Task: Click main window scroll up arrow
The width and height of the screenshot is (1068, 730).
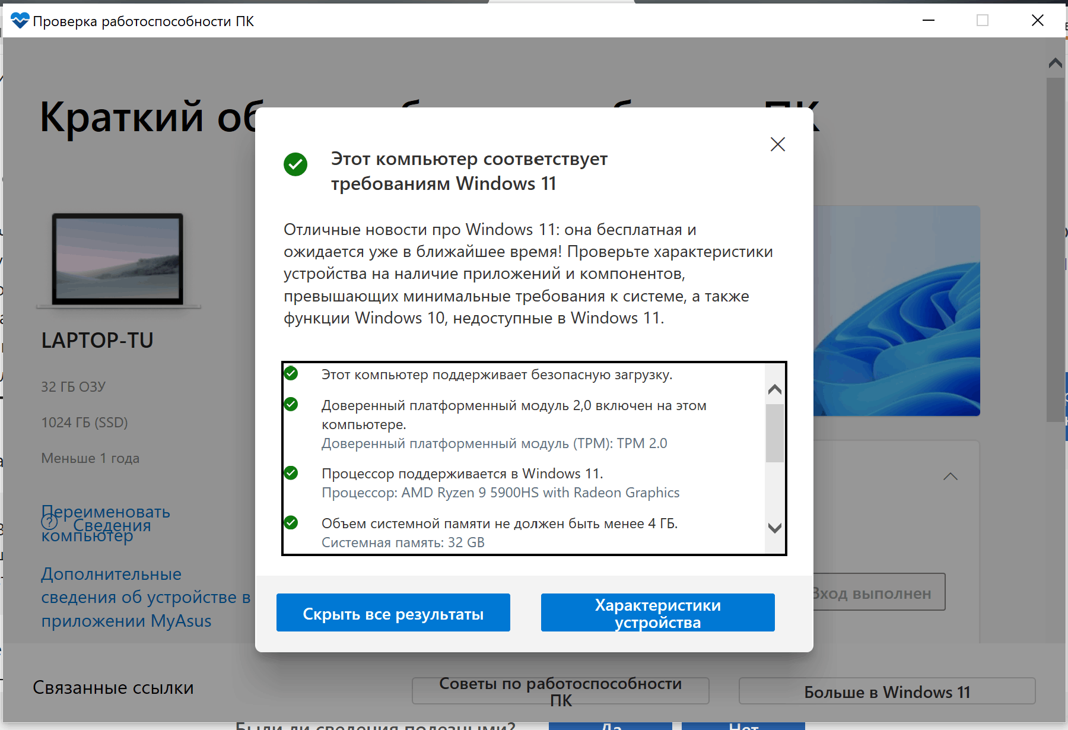Action: 1056,63
